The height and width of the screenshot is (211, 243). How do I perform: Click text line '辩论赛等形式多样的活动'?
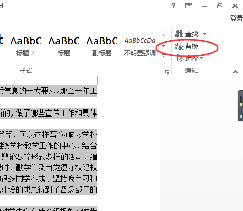42,157
